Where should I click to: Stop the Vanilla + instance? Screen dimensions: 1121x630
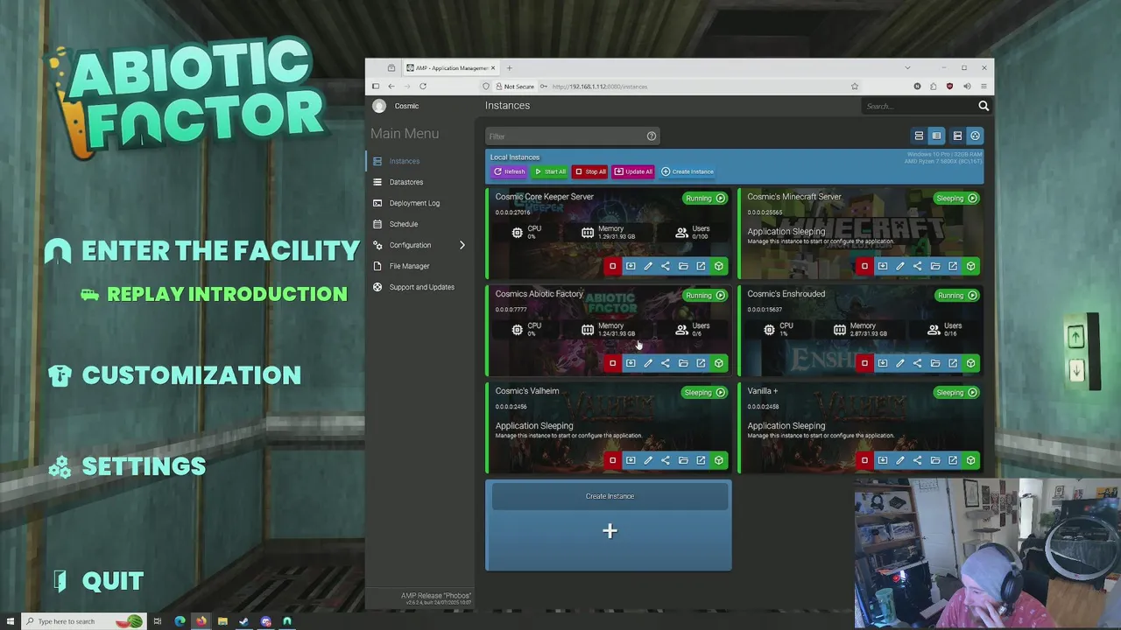(x=864, y=460)
